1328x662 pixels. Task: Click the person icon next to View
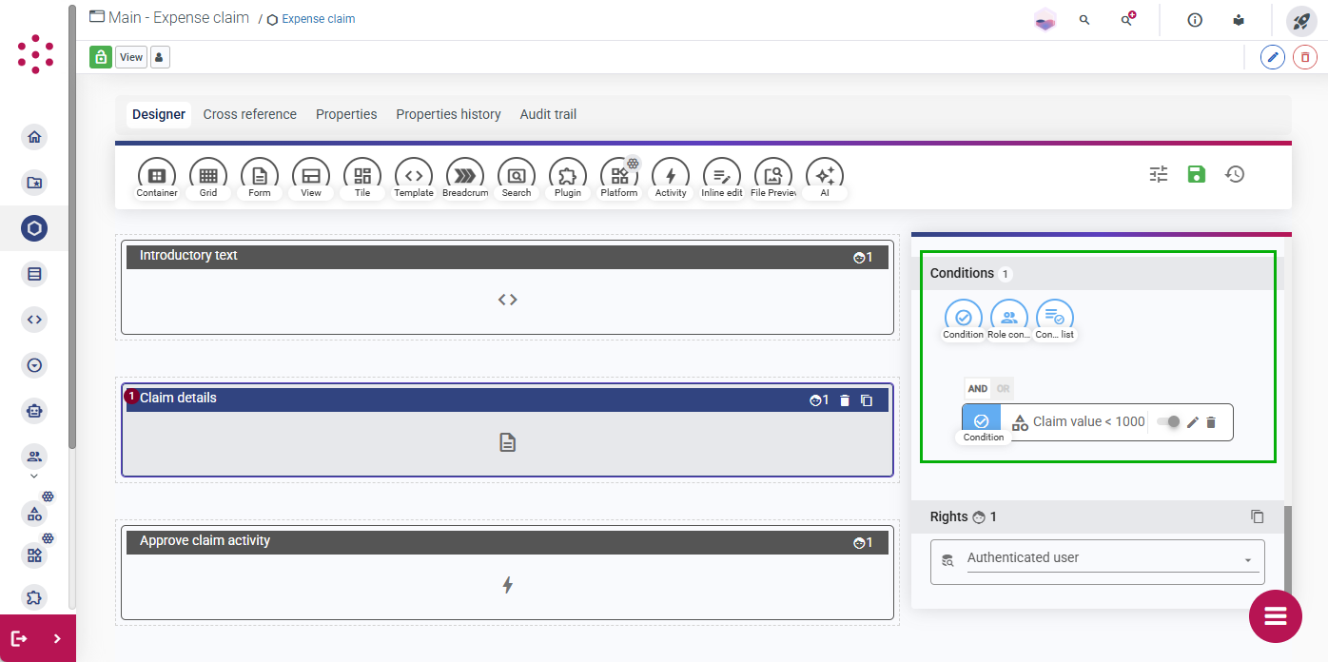[x=160, y=57]
